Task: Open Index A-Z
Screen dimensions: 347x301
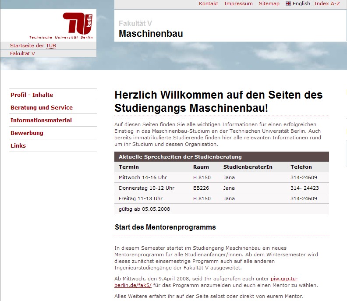Action: [327, 4]
